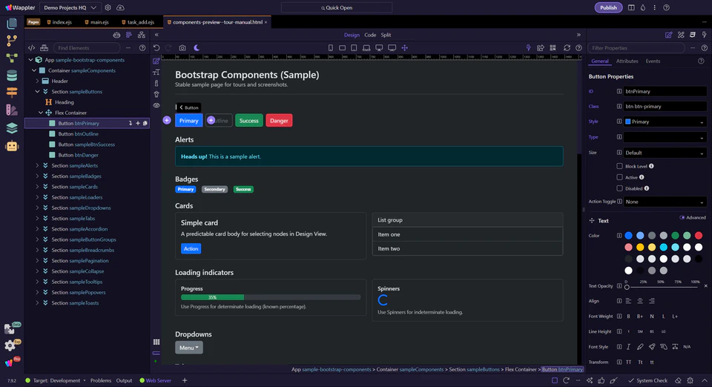This screenshot has width=712, height=387.
Task: Open the edit-pencil properties panel icon
Action: (x=669, y=35)
